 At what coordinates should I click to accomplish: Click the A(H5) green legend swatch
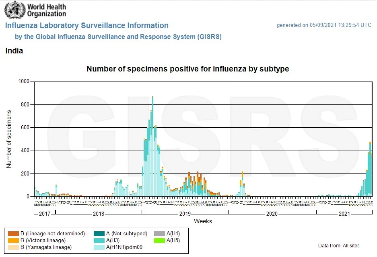(160, 240)
